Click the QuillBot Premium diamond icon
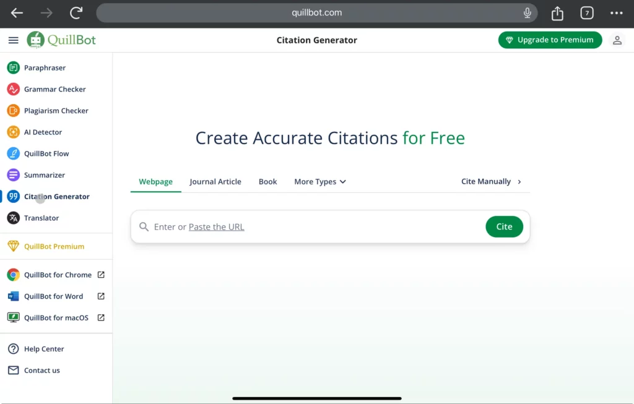Screen dimensions: 634x404 [x=14, y=246]
